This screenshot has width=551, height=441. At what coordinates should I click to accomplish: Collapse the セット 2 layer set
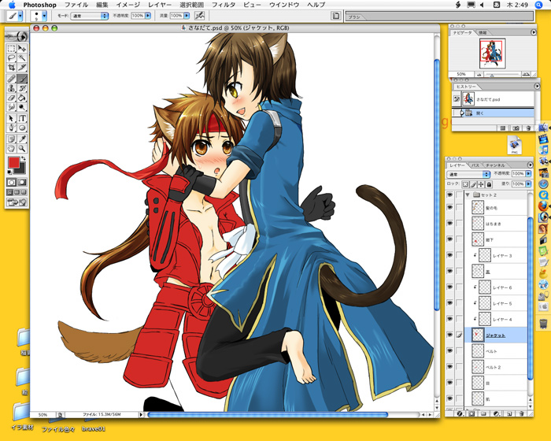click(x=468, y=195)
